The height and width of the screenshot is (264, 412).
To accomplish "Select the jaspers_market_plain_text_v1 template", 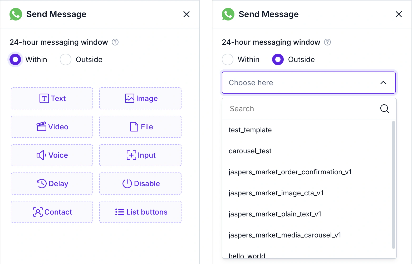I will tap(307, 214).
